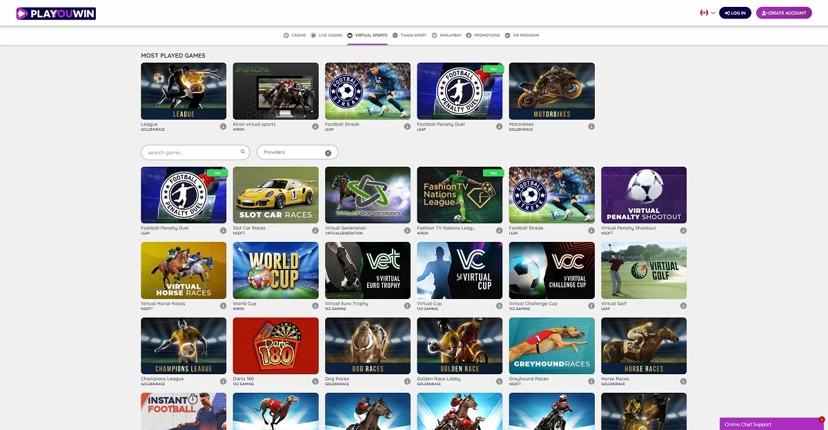This screenshot has width=828, height=430.
Task: Open the Instant Football thumbnail
Action: [x=184, y=411]
